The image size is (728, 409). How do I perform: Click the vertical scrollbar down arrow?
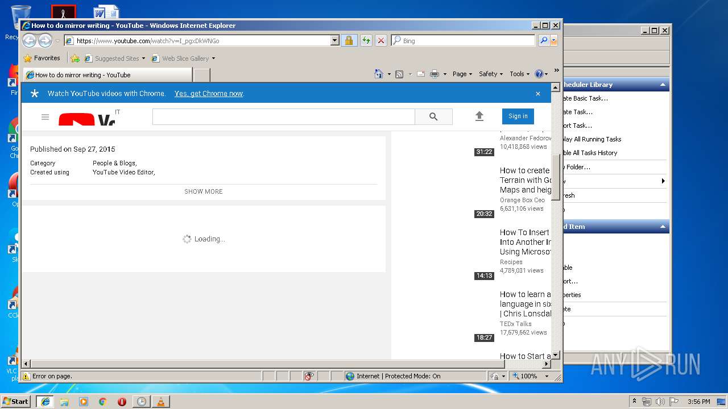556,355
